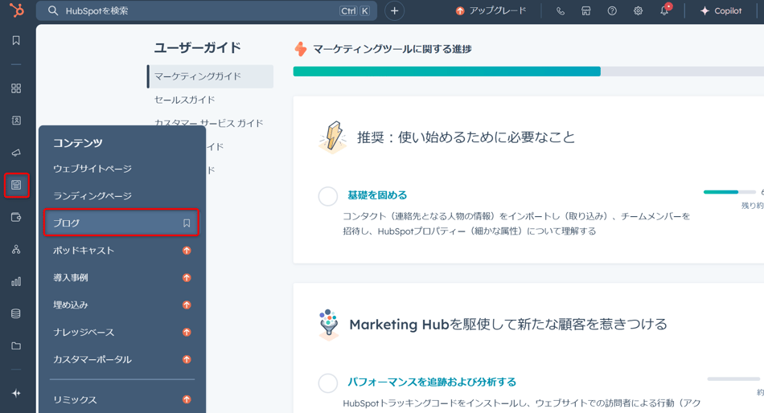The width and height of the screenshot is (764, 413).
Task: Open the content icon in left sidebar
Action: pyautogui.click(x=16, y=185)
